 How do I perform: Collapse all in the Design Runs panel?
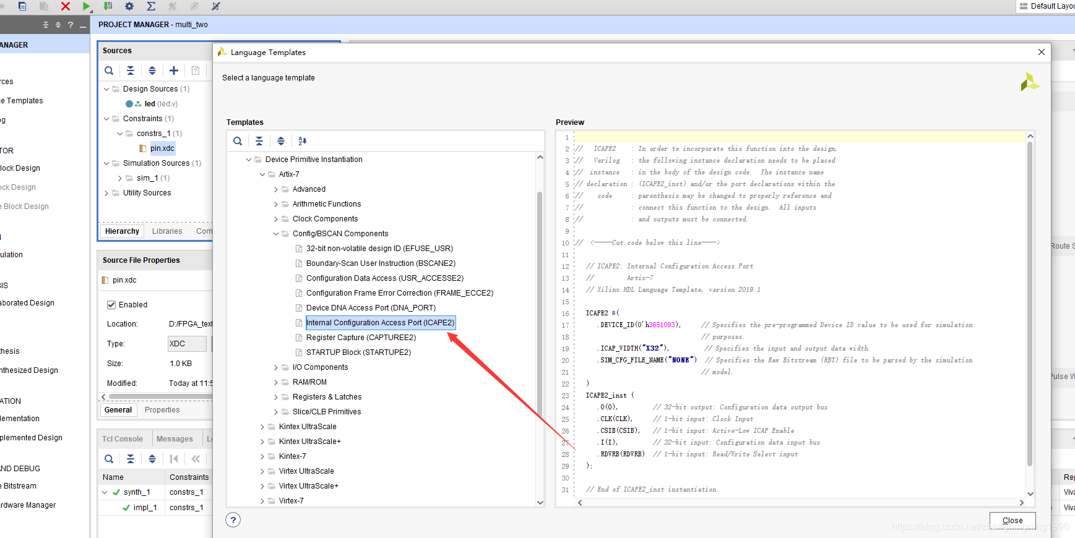pos(131,459)
